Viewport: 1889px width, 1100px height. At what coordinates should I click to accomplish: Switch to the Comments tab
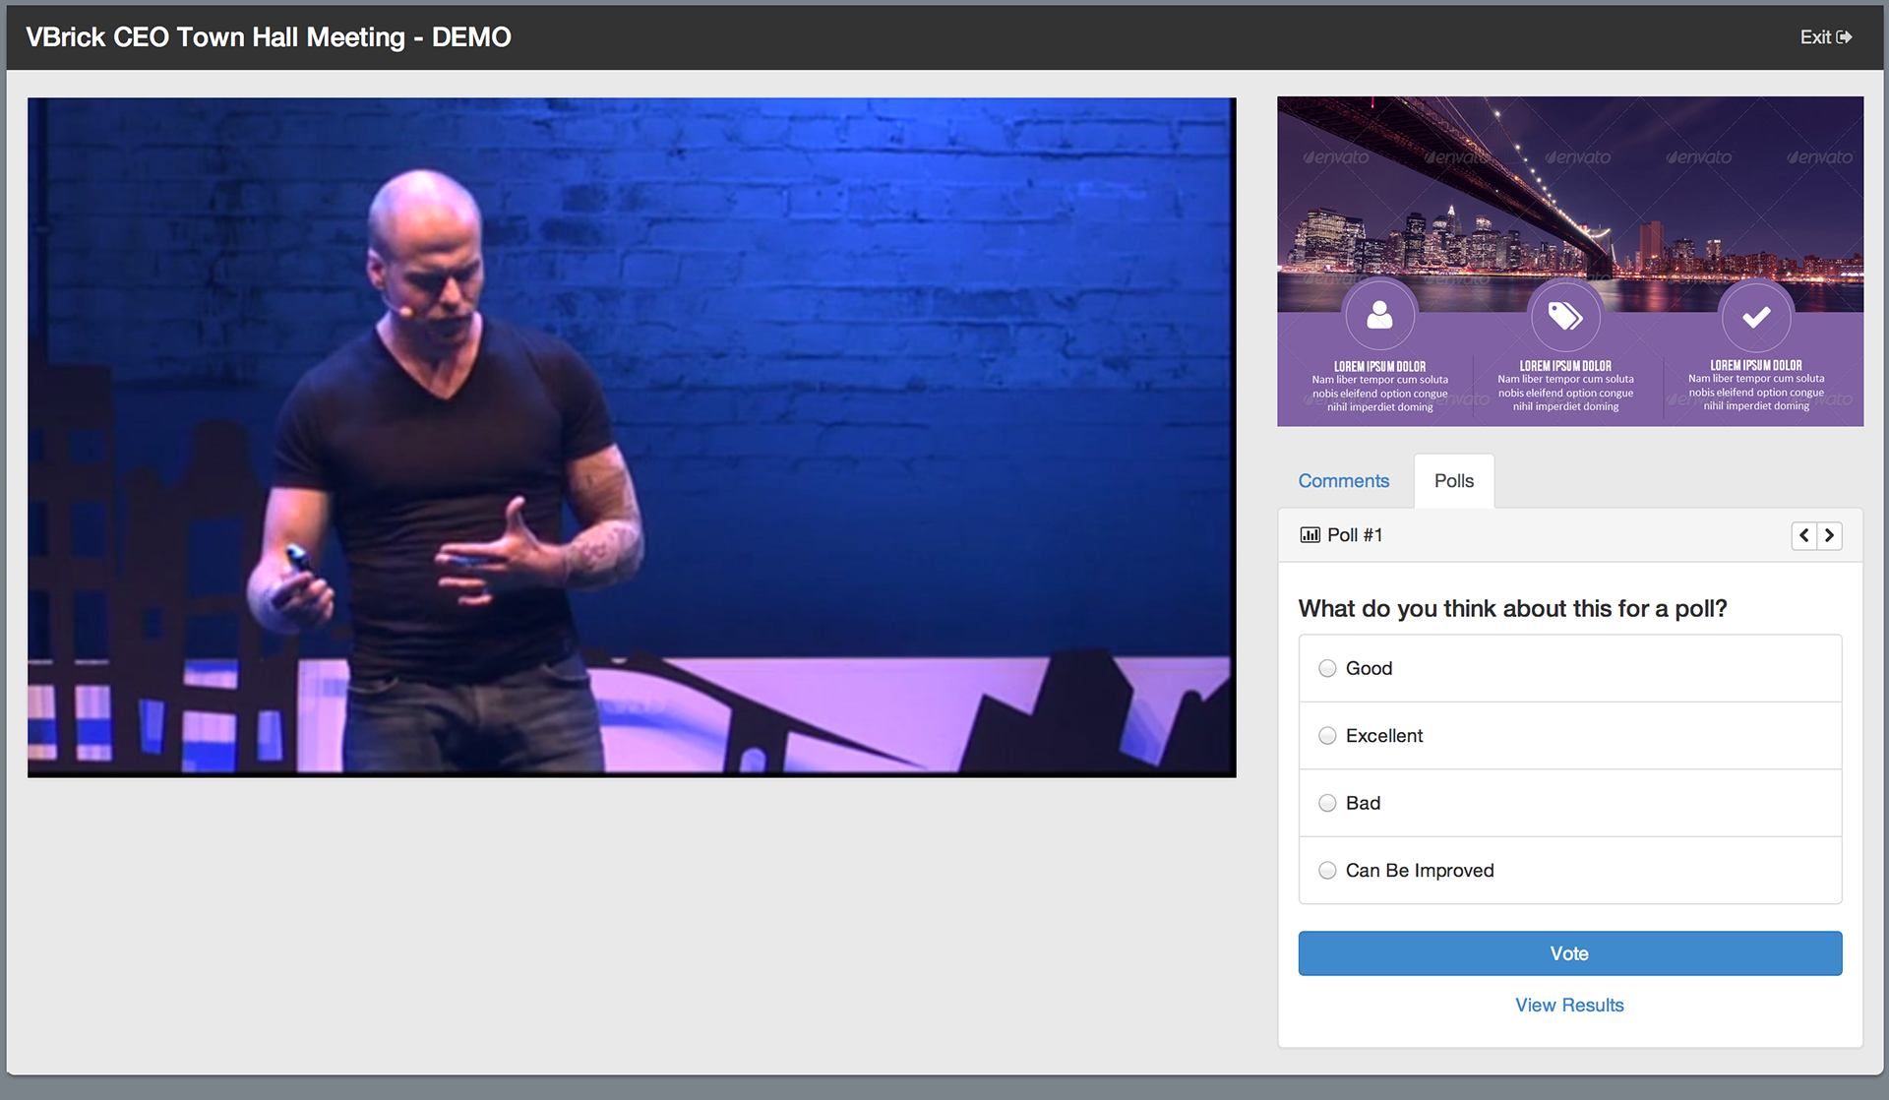click(1343, 481)
